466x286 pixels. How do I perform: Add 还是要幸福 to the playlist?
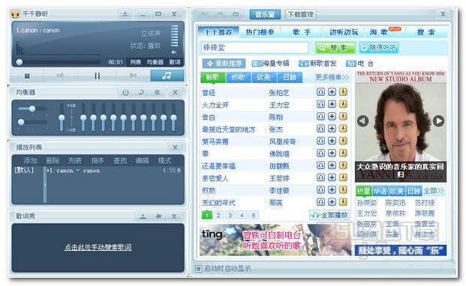332,165
